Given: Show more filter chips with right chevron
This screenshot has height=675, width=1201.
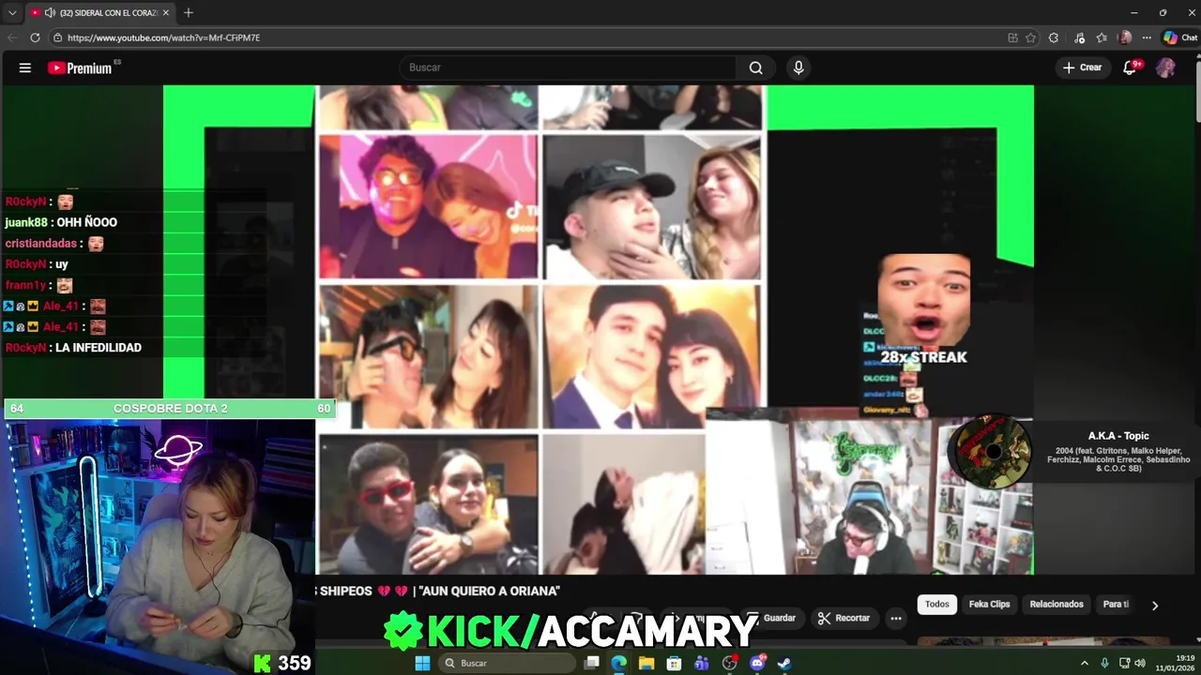Looking at the screenshot, I should (x=1155, y=606).
